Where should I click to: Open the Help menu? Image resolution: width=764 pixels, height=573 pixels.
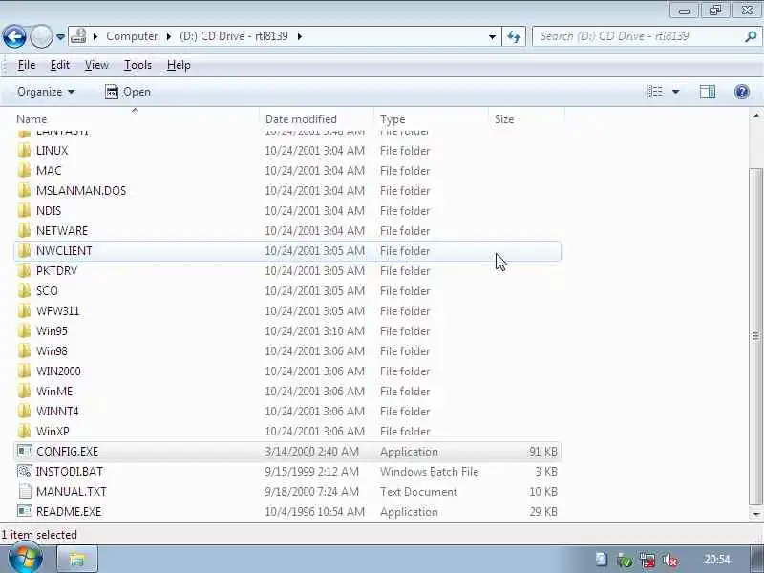point(179,65)
